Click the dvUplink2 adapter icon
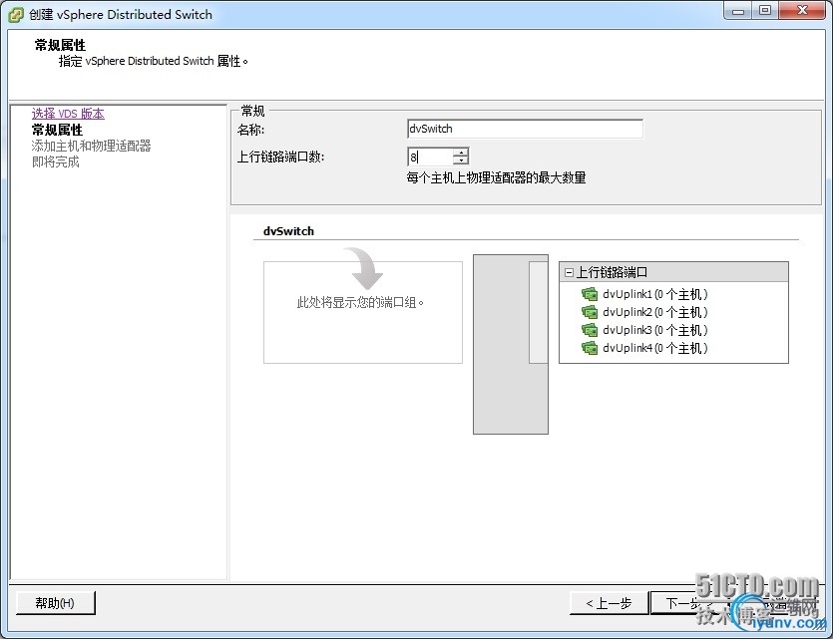Image resolution: width=833 pixels, height=639 pixels. click(x=590, y=312)
